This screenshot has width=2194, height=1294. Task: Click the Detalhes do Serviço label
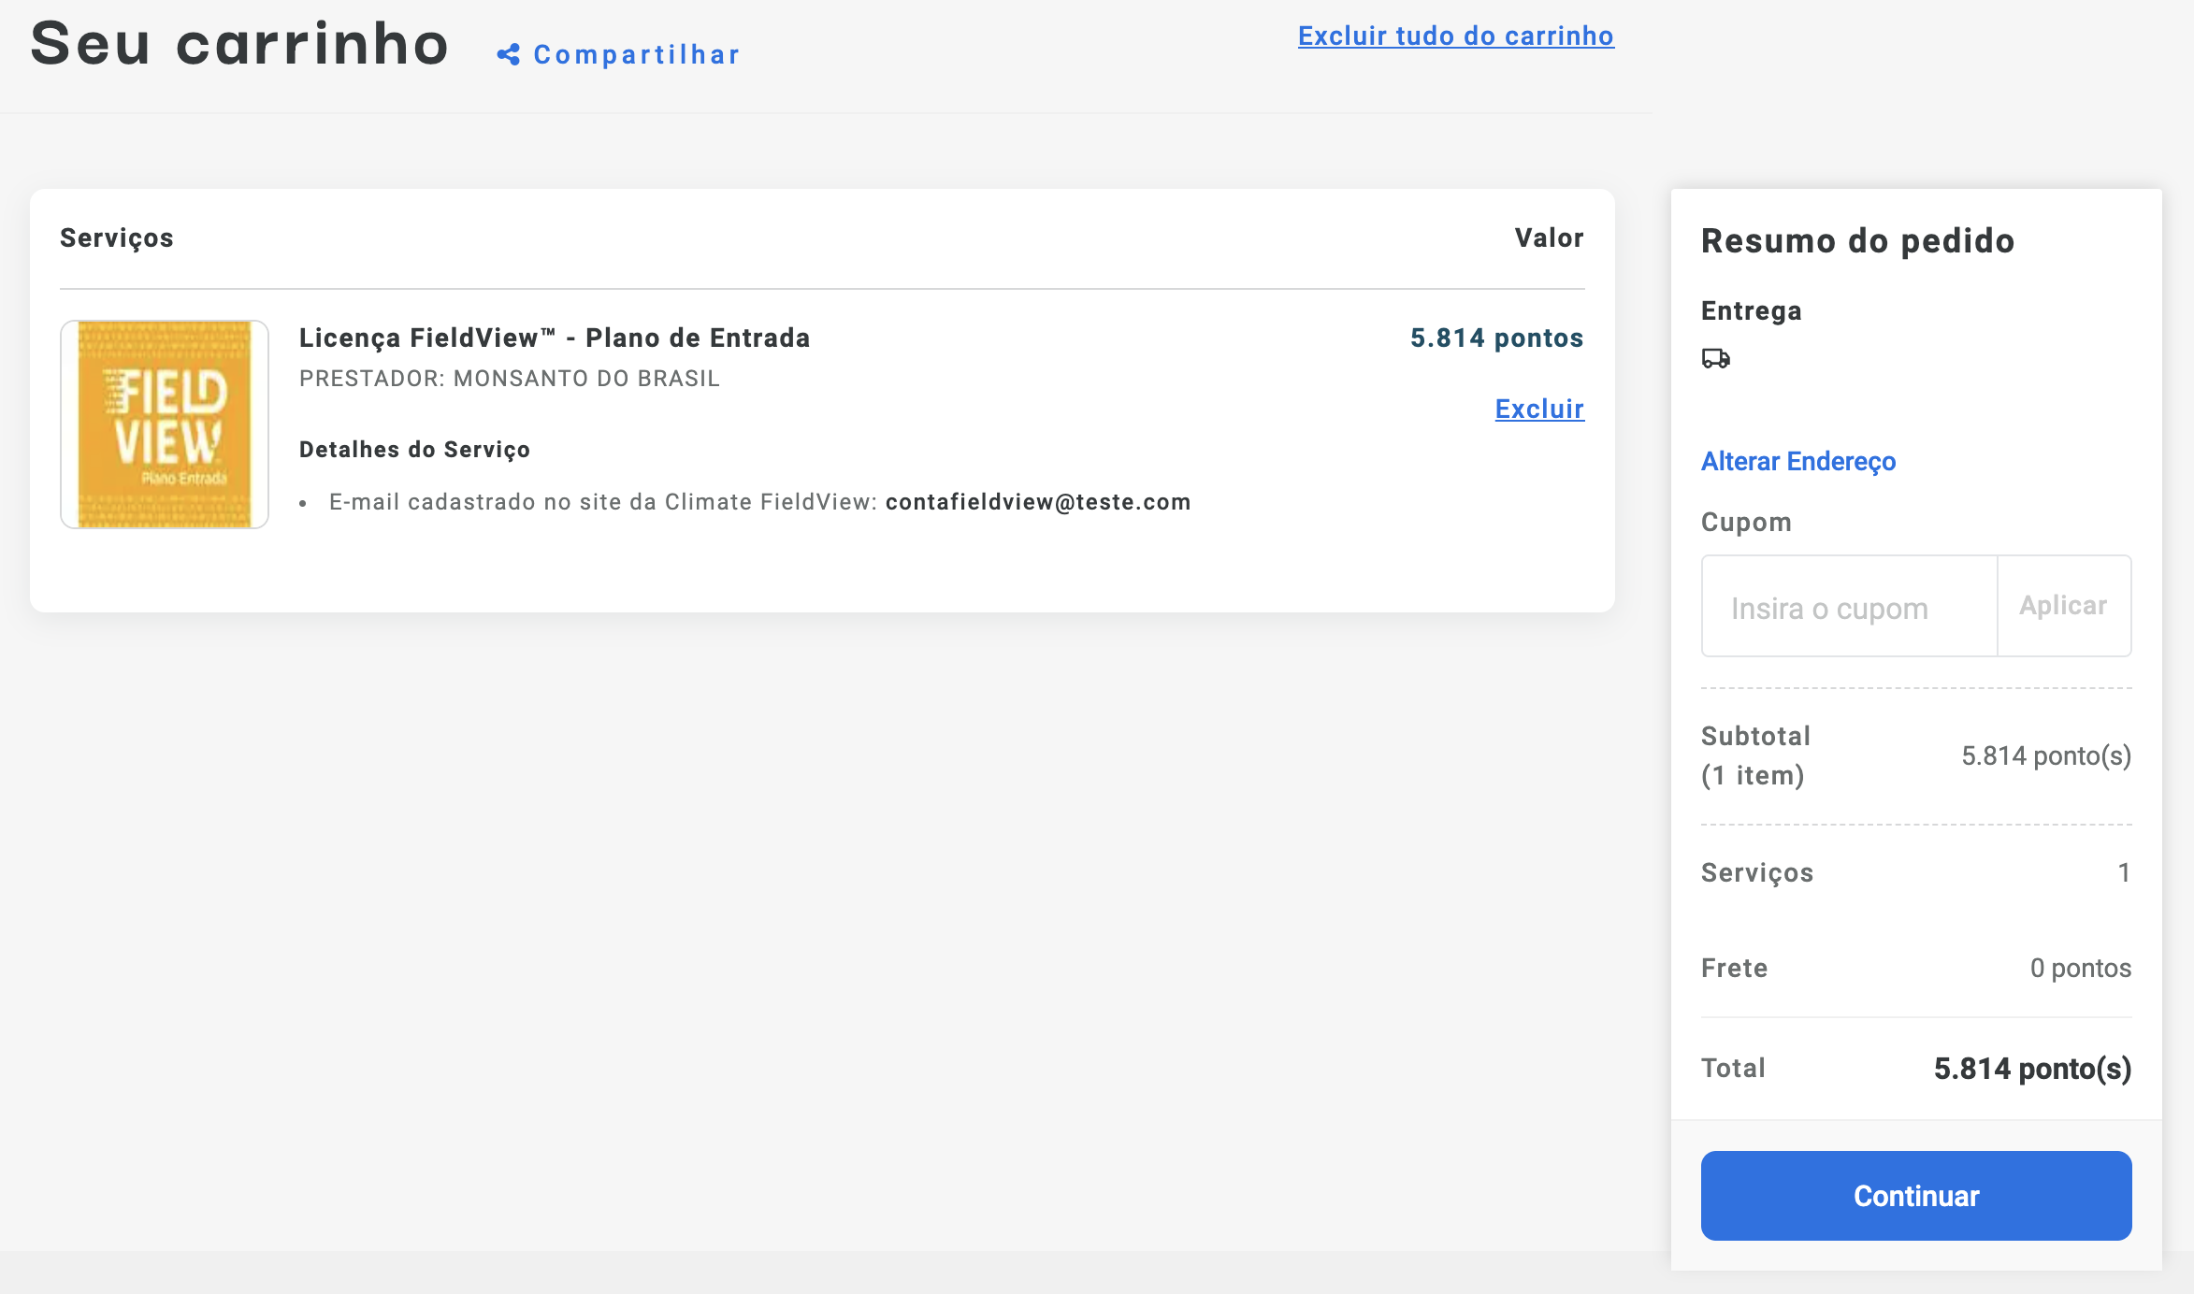coord(414,450)
